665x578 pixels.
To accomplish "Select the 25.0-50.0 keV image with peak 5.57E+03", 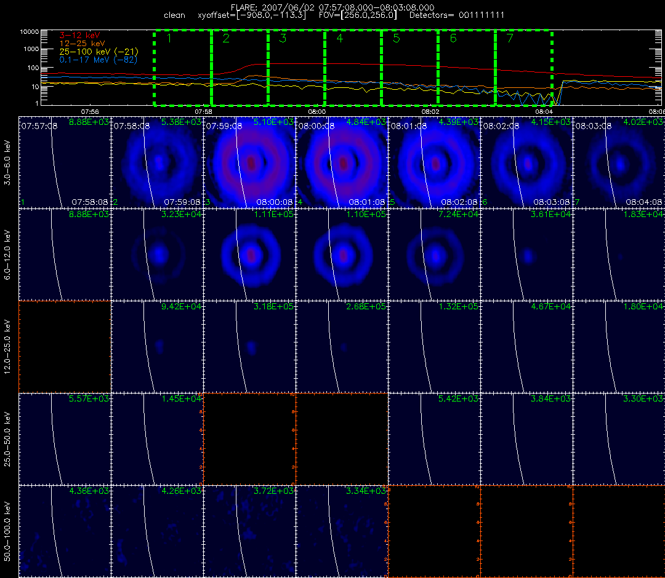I will pos(65,439).
